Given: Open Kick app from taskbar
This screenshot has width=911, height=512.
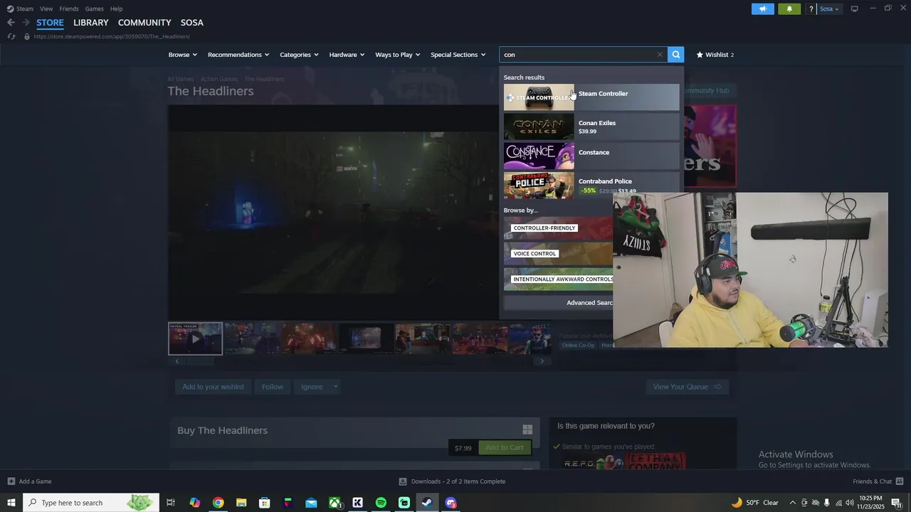Looking at the screenshot, I should tap(357, 503).
